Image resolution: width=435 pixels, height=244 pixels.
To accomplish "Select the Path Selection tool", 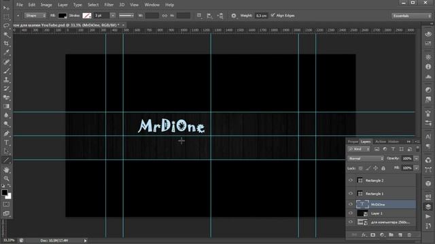I will click(x=6, y=151).
